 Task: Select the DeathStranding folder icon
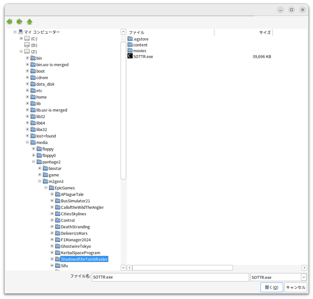(x=58, y=227)
